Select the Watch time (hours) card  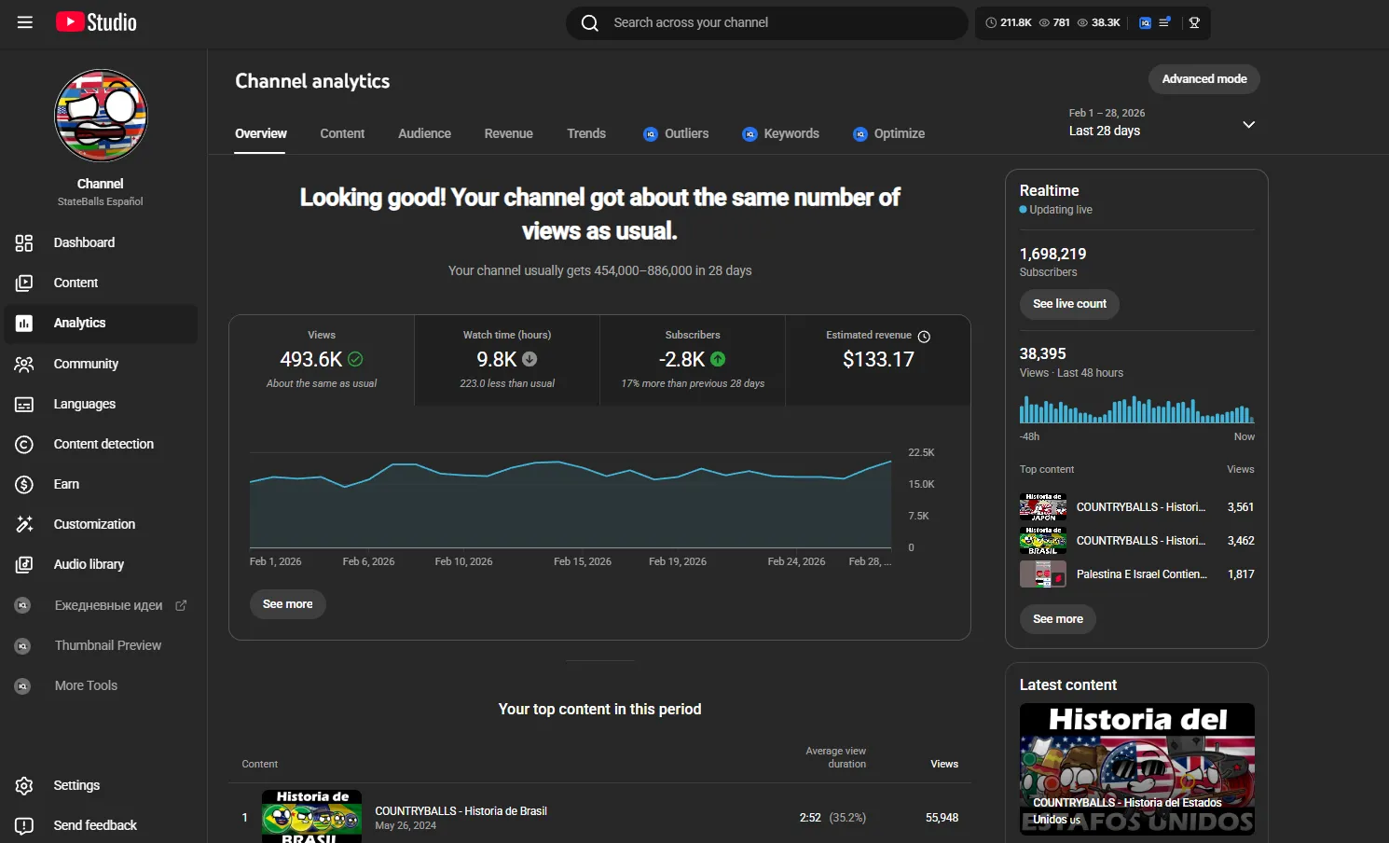coord(507,360)
